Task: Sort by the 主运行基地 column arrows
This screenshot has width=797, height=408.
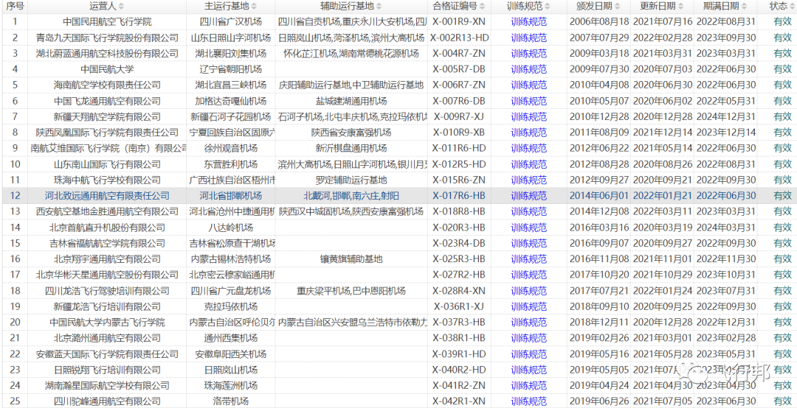Action: 254,7
